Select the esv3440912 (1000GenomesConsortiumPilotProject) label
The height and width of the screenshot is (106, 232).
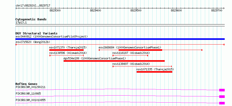52,36
